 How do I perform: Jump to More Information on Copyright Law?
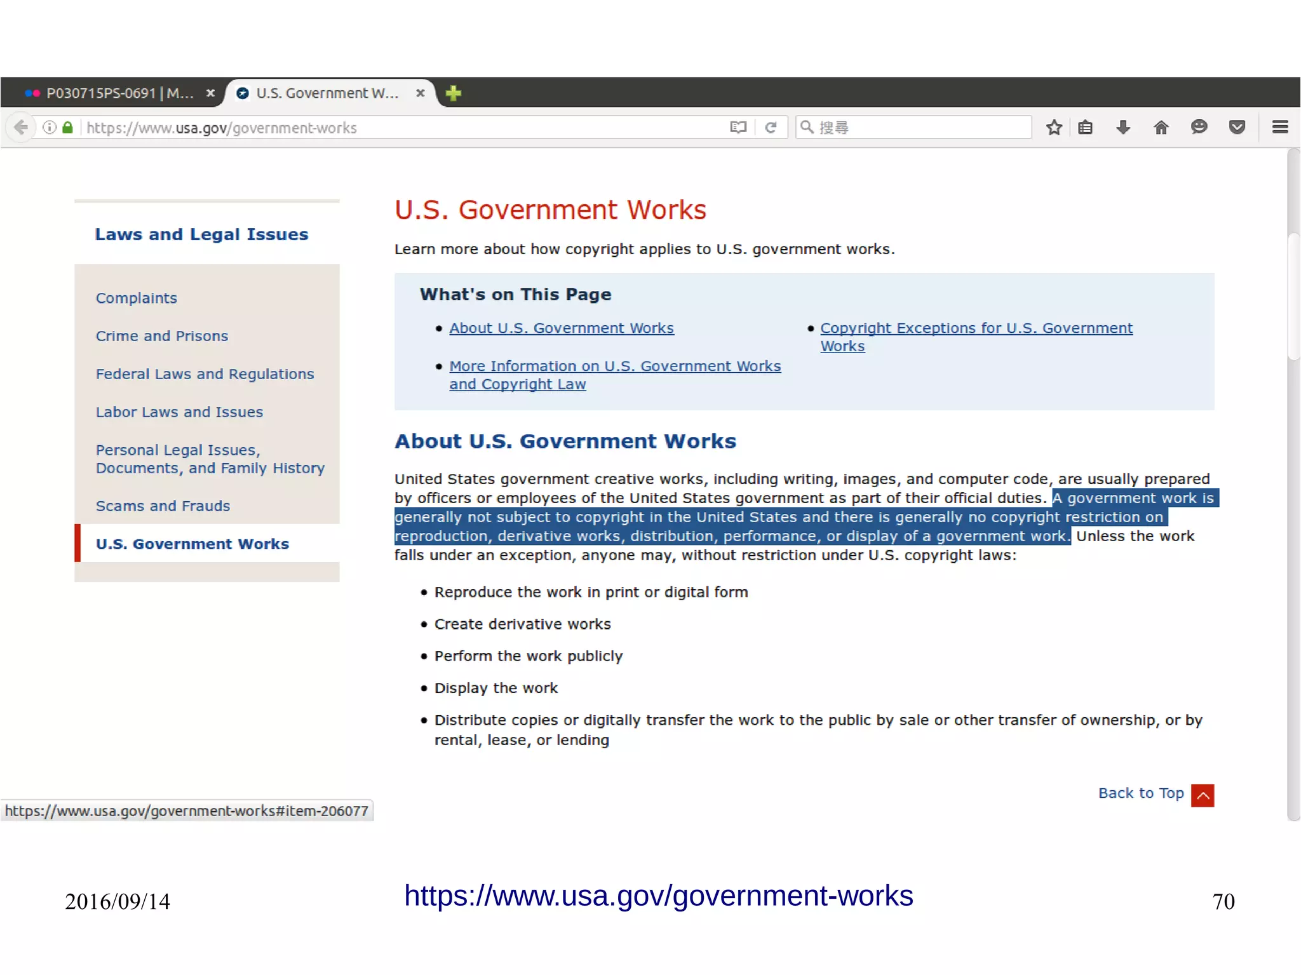tap(615, 375)
